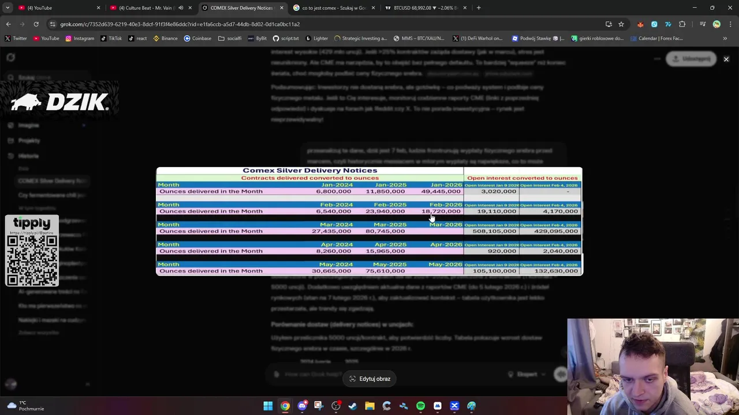The image size is (739, 415).
Task: Reload the grok.com page
Action: point(36,24)
